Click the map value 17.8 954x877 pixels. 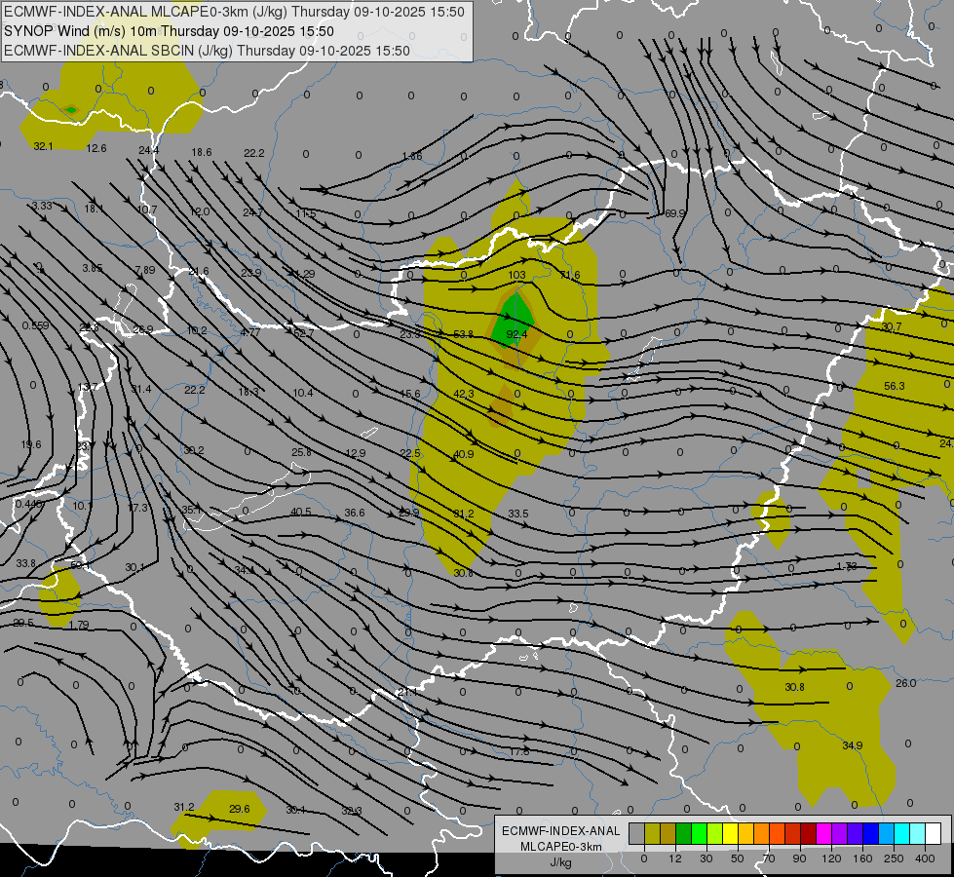(x=519, y=751)
